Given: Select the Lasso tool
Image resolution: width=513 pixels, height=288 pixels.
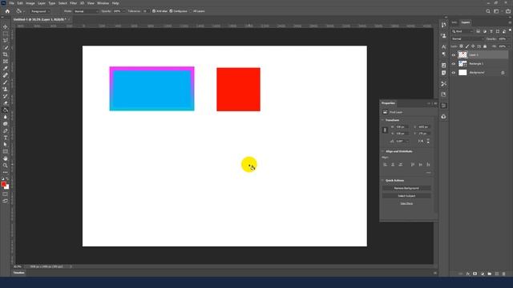Looking at the screenshot, I should pyautogui.click(x=6, y=40).
